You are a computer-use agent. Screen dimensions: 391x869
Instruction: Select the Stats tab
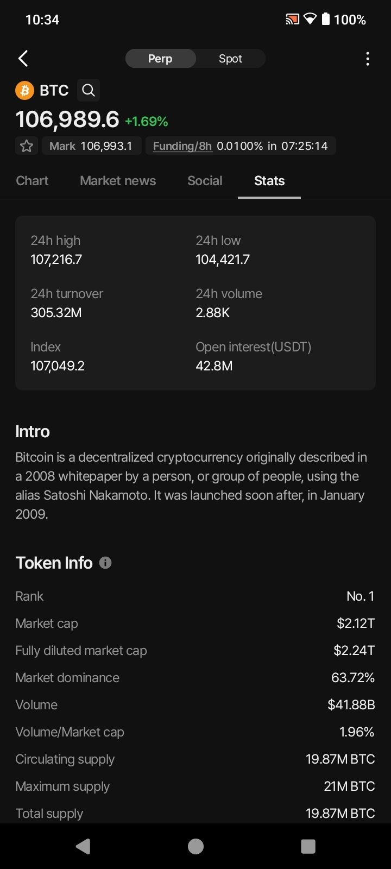point(269,181)
